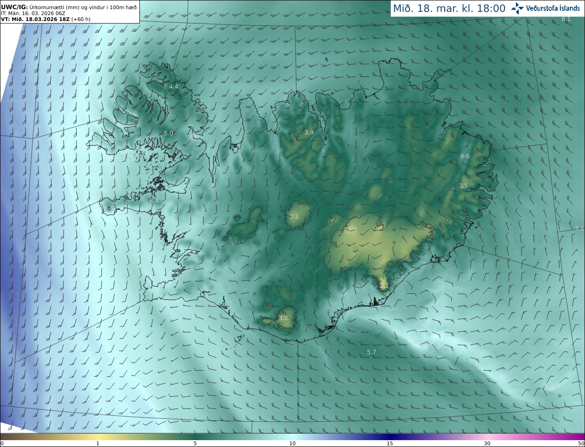Click the 3.2 value near south coast
The width and height of the screenshot is (585, 447).
pyautogui.click(x=283, y=318)
